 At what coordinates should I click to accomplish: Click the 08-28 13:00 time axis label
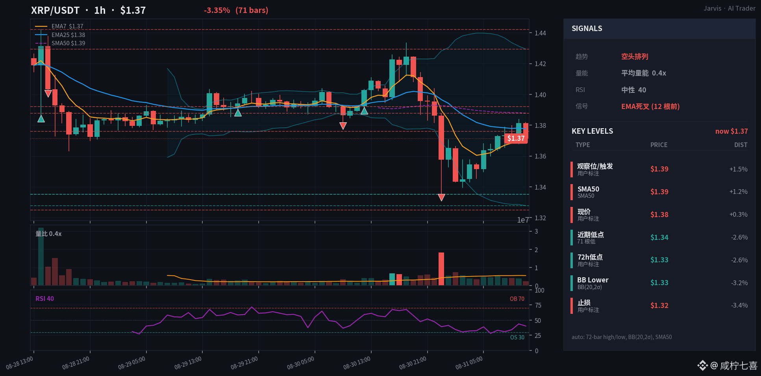pos(20,363)
